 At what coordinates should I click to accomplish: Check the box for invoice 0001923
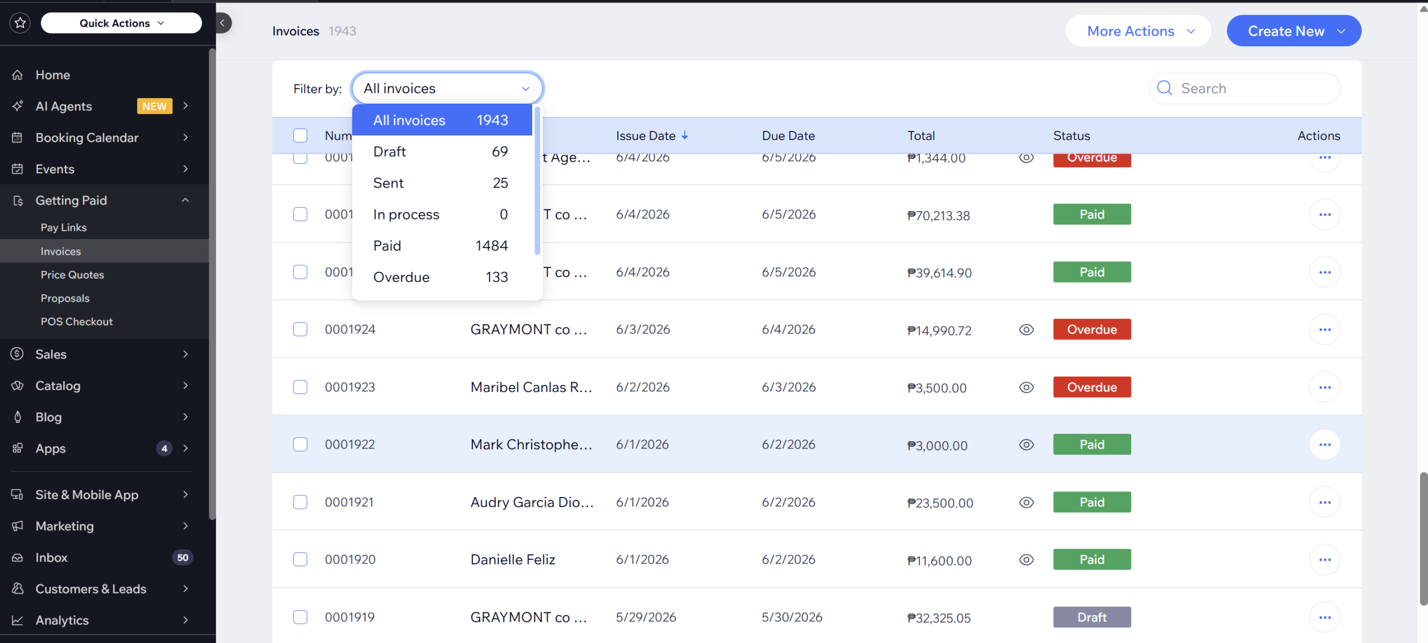click(300, 387)
